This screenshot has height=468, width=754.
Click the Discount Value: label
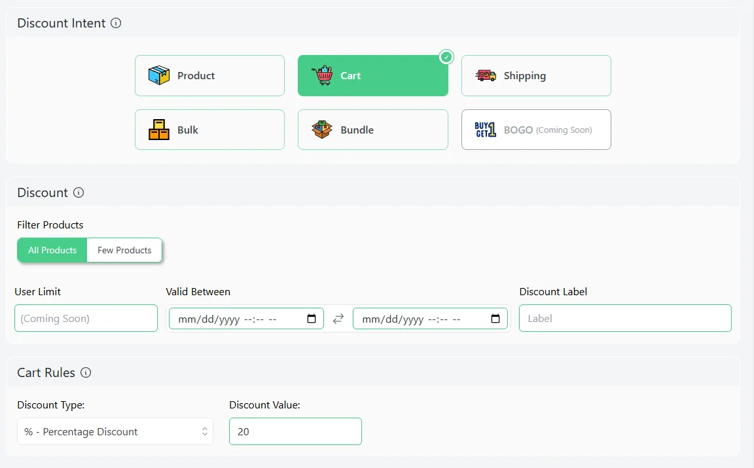tap(264, 405)
